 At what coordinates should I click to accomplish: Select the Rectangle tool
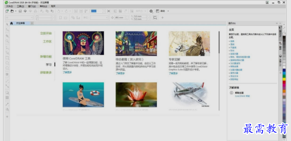click(7, 58)
